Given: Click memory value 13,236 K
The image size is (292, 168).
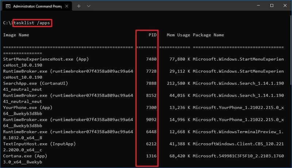Looking at the screenshot, I should pos(180,108).
